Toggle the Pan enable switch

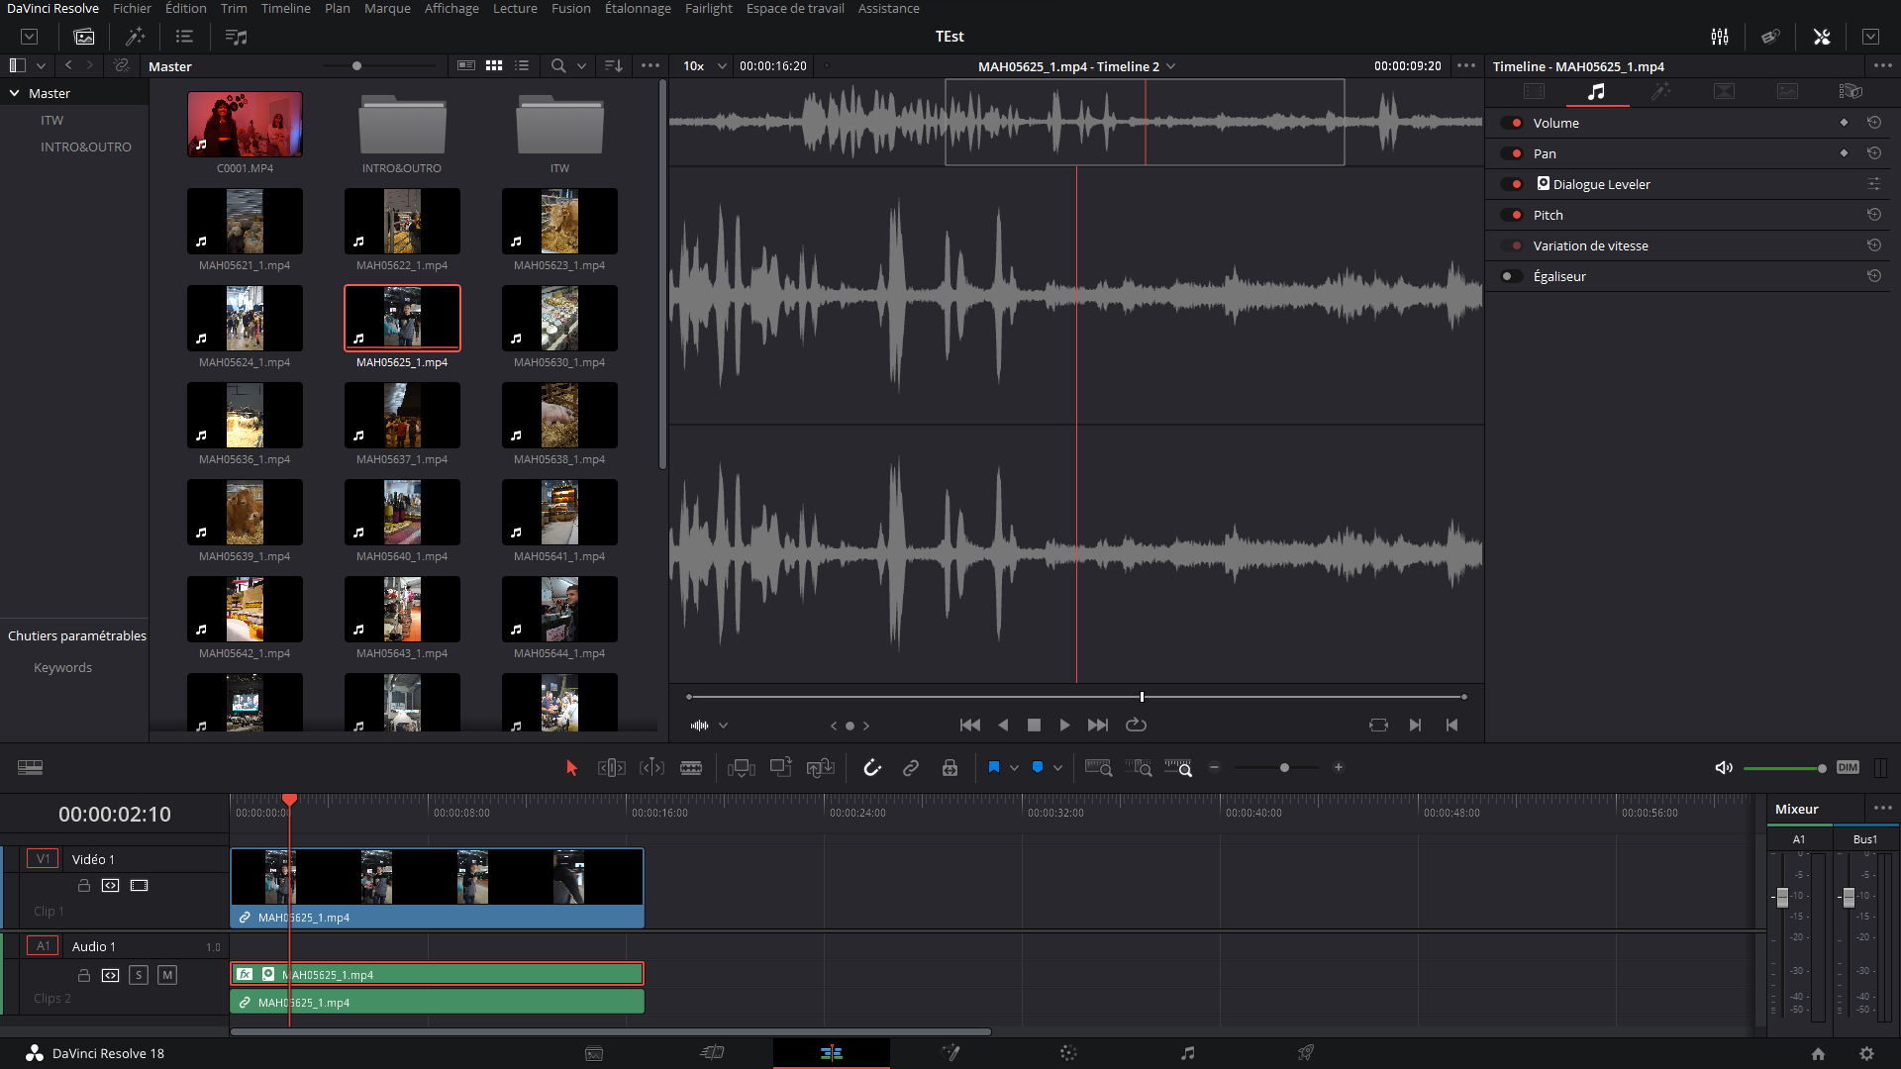click(1512, 154)
